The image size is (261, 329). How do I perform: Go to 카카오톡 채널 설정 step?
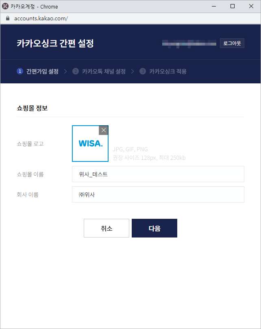point(104,71)
